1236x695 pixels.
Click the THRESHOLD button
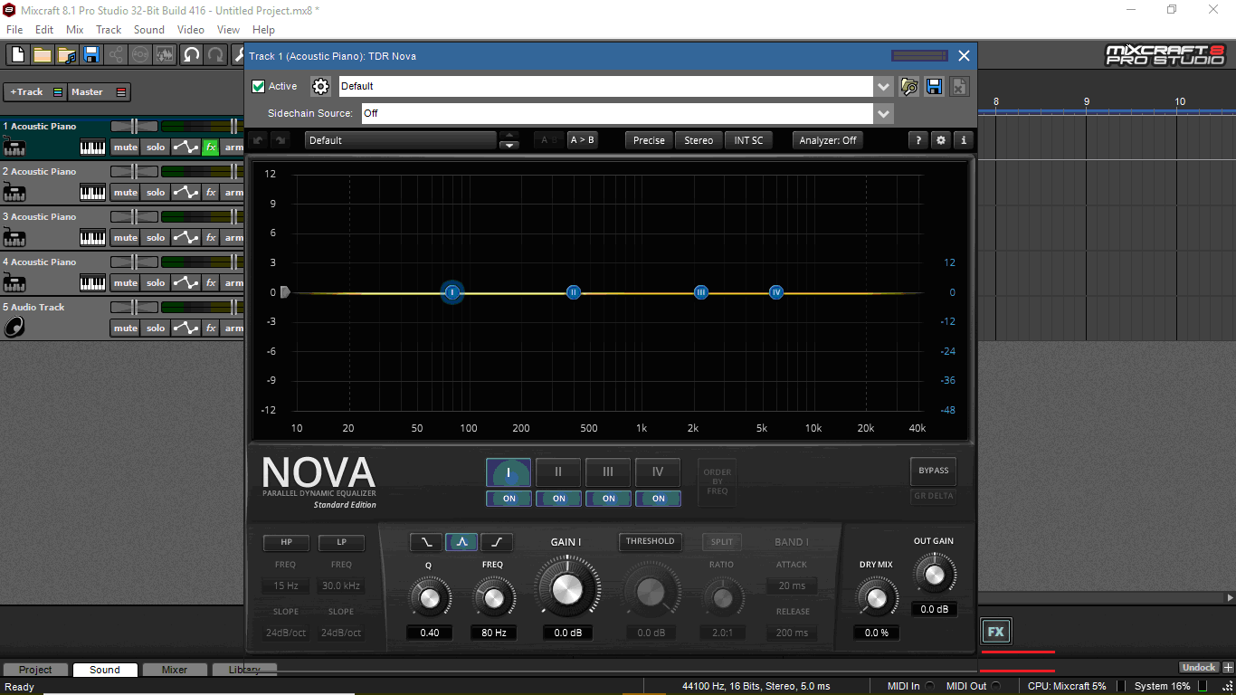point(651,542)
